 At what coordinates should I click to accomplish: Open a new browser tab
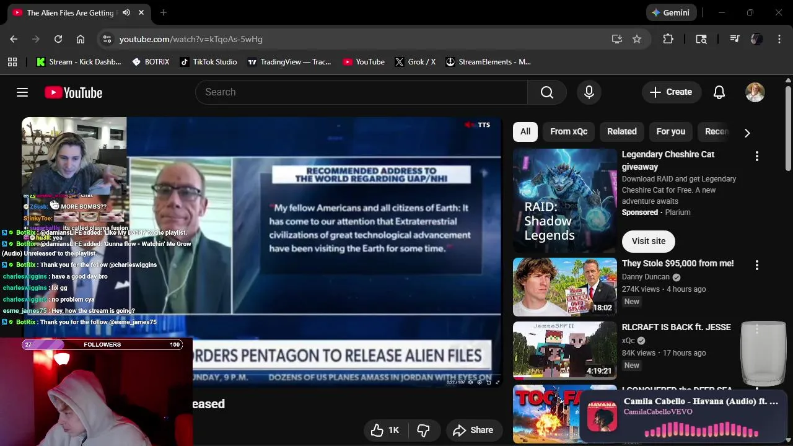pyautogui.click(x=164, y=12)
